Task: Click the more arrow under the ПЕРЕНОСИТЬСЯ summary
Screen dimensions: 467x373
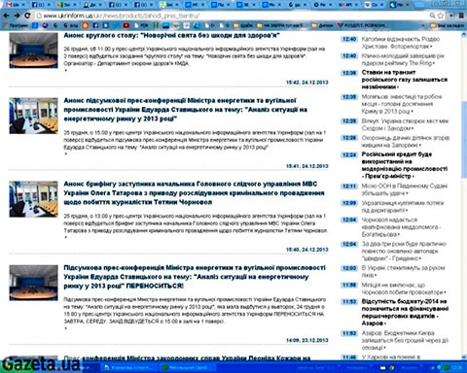Action: (x=66, y=328)
